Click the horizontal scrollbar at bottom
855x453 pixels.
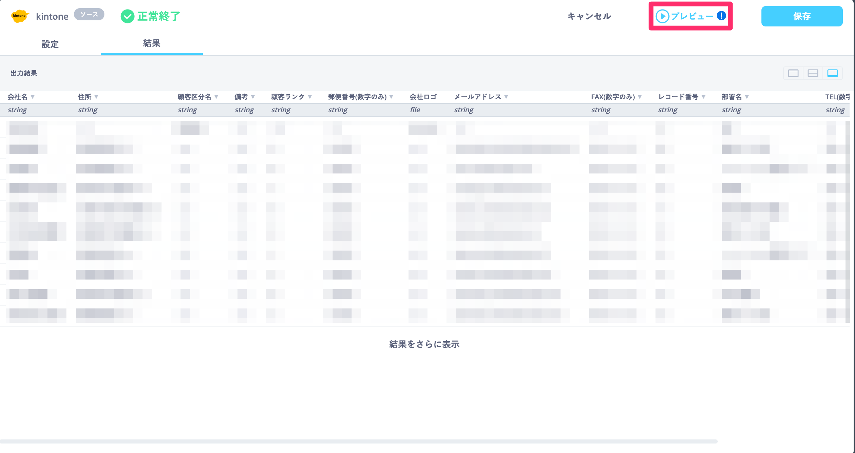click(x=359, y=441)
